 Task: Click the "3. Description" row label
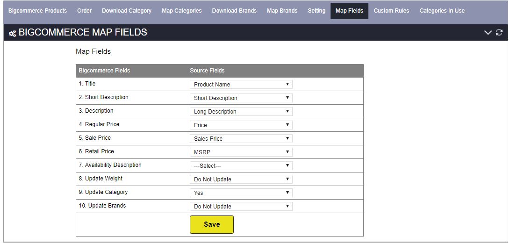96,111
